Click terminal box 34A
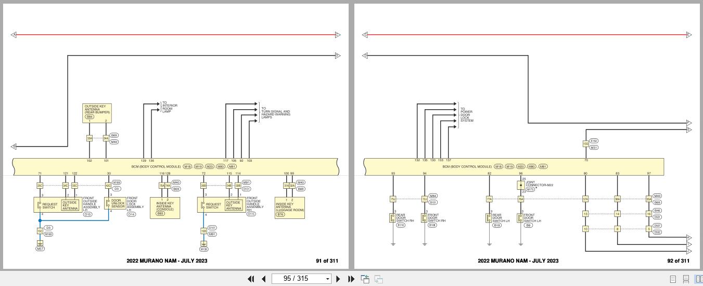 106,138
